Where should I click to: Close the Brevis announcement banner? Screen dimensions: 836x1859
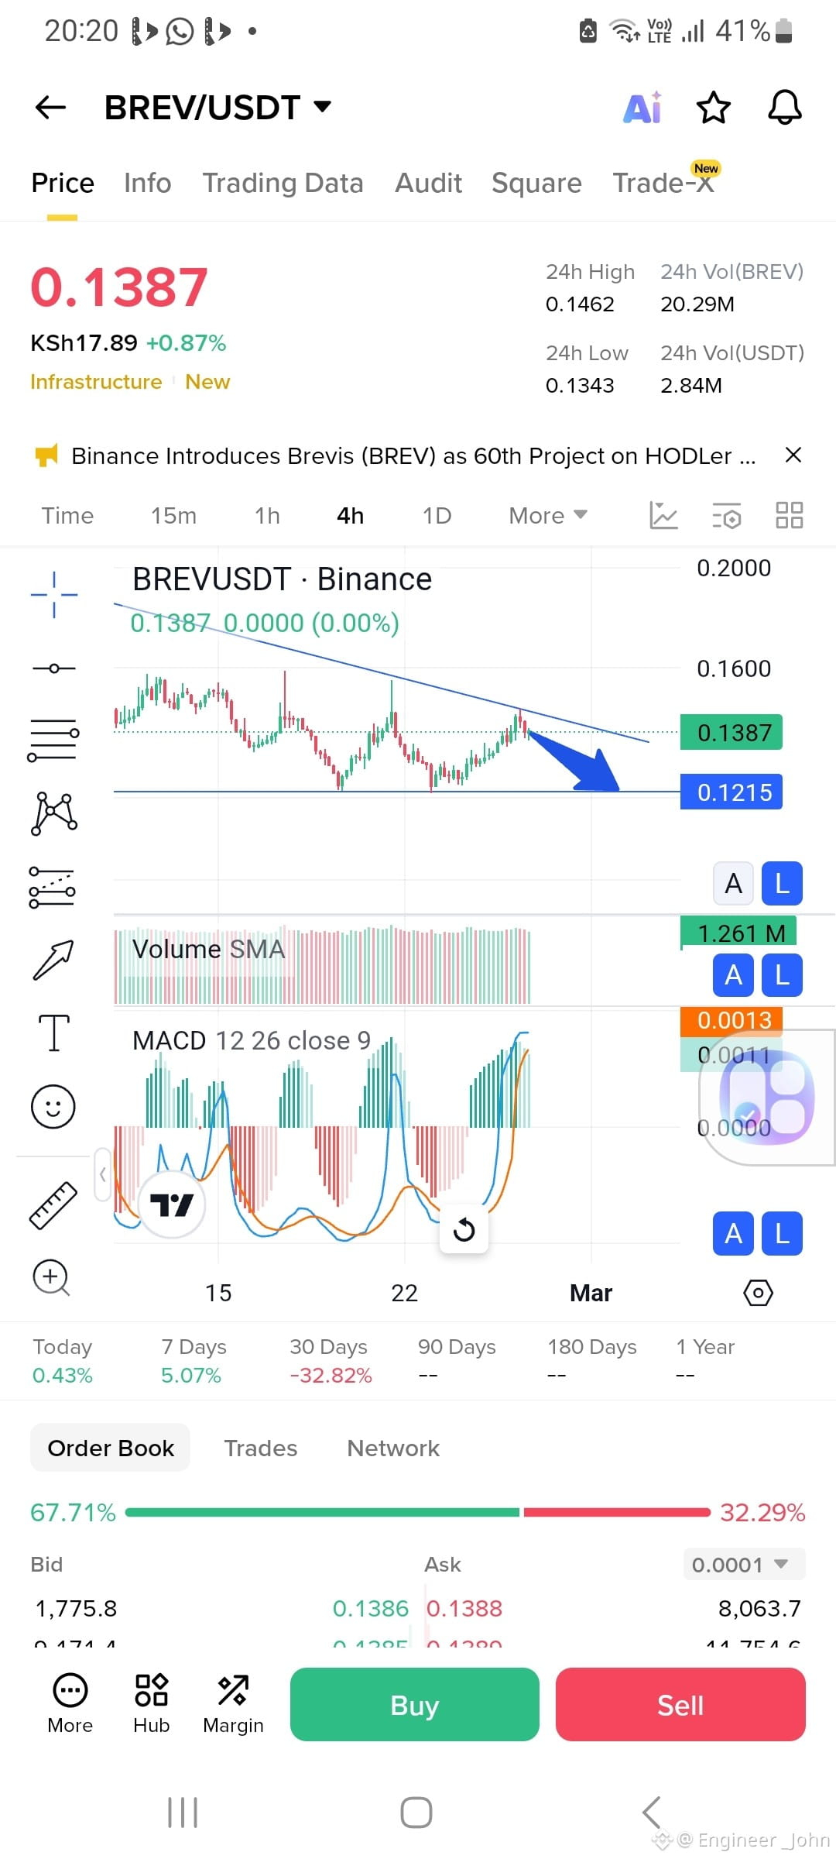[793, 455]
